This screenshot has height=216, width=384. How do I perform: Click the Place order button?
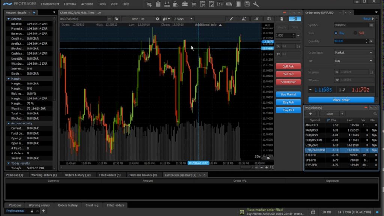pyautogui.click(x=341, y=100)
